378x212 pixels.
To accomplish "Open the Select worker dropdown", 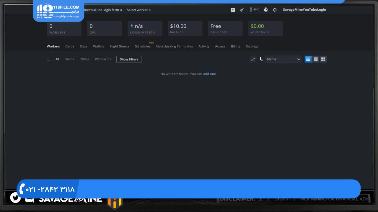I will pyautogui.click(x=139, y=10).
